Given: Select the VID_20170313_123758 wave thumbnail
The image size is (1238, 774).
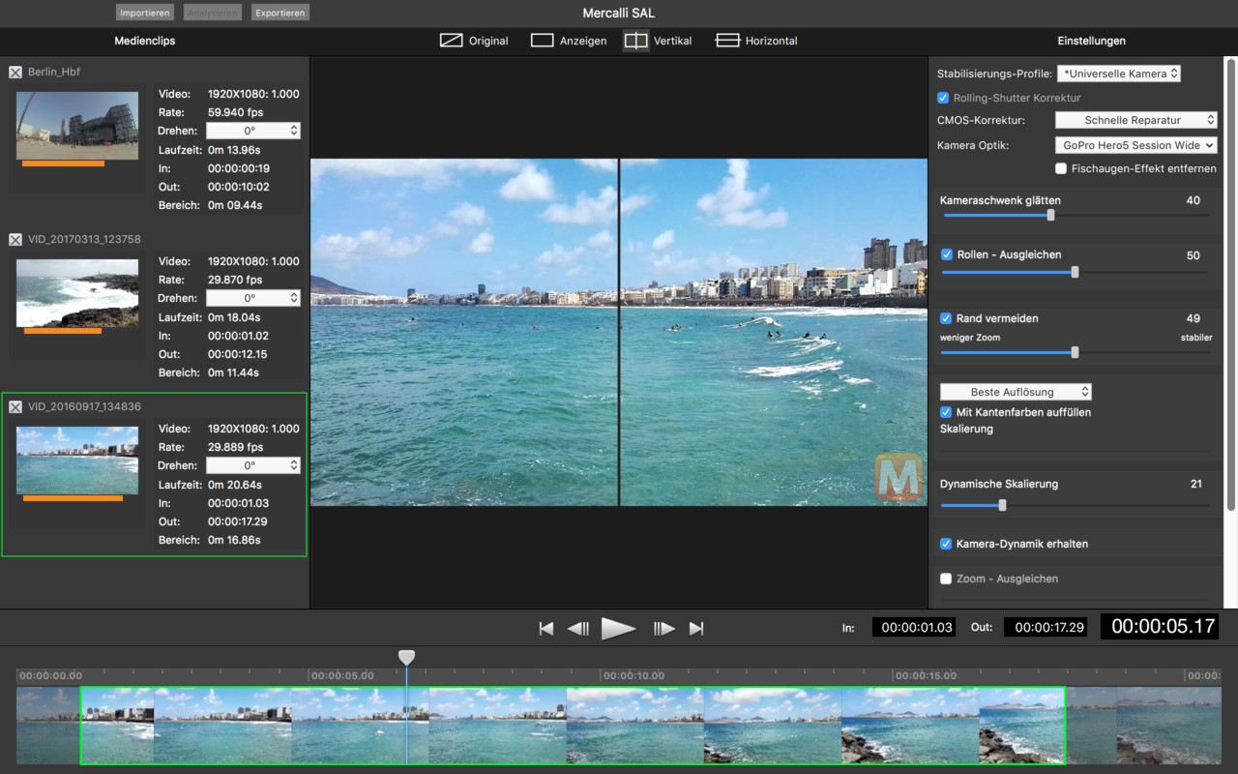Looking at the screenshot, I should tap(77, 293).
